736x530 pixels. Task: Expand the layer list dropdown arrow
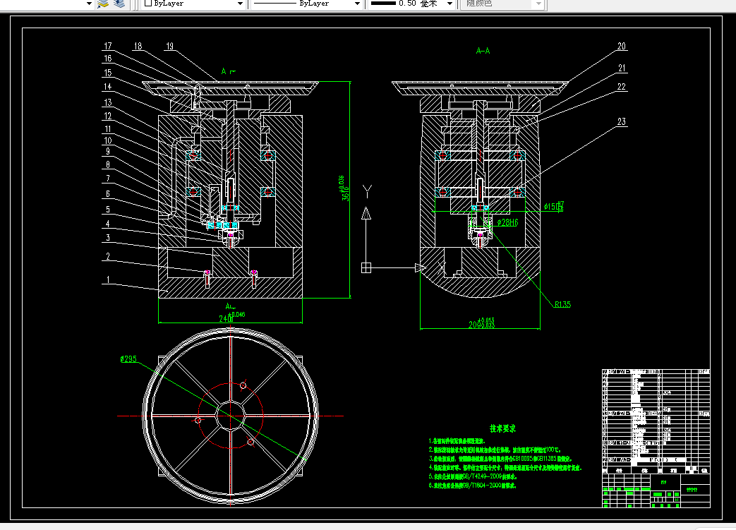pos(89,4)
